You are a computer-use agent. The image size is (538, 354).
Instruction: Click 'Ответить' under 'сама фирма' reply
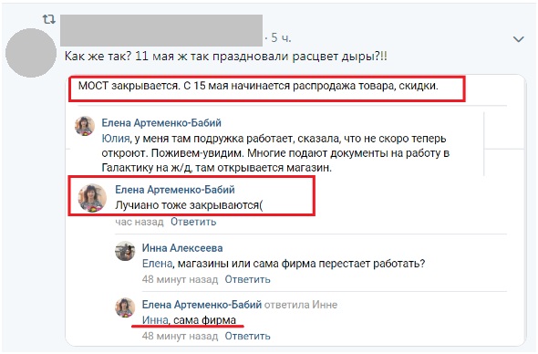point(247,336)
